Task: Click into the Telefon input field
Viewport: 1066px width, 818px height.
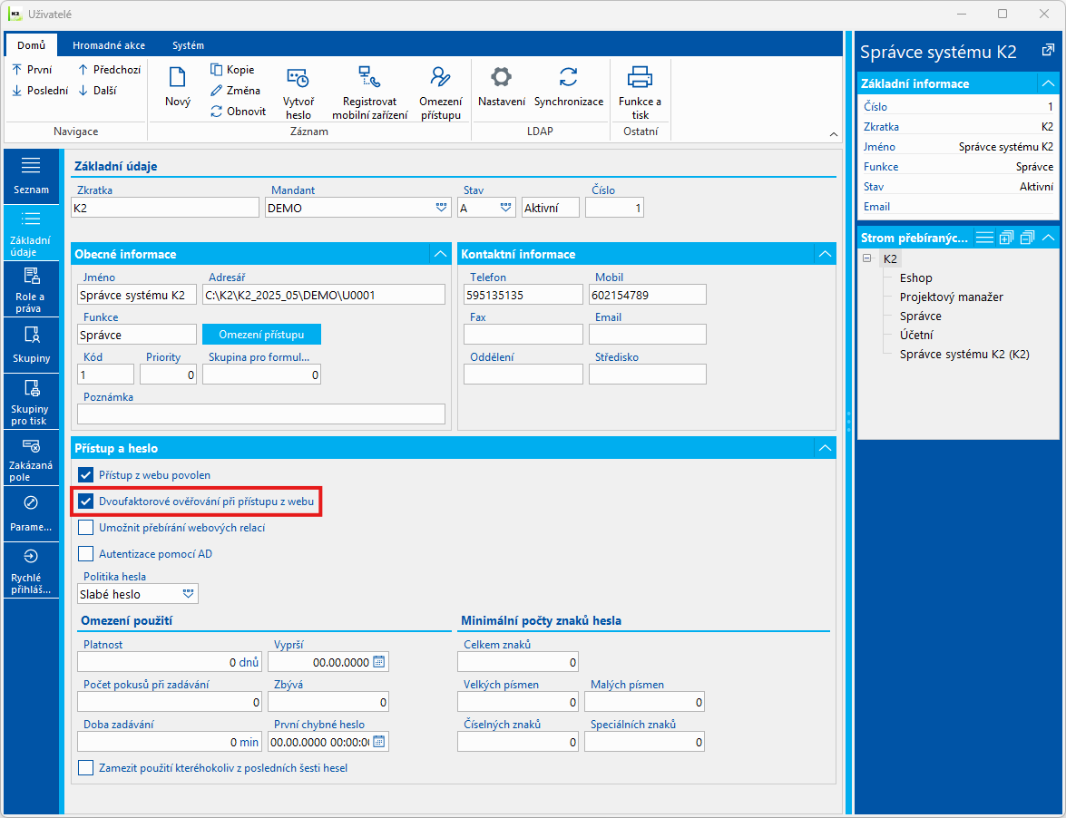Action: 523,295
